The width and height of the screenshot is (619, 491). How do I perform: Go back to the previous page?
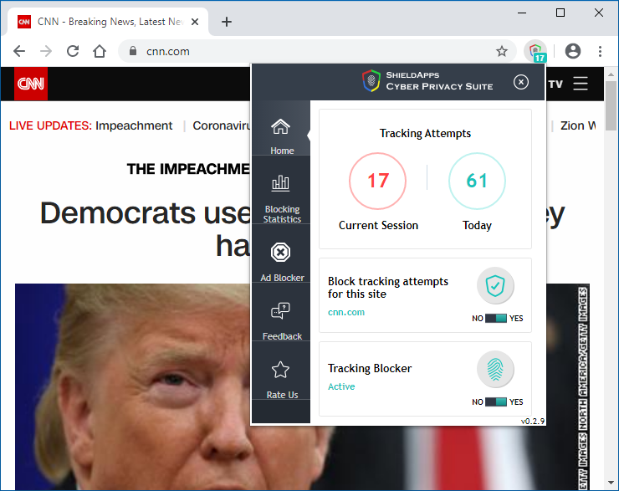[19, 51]
